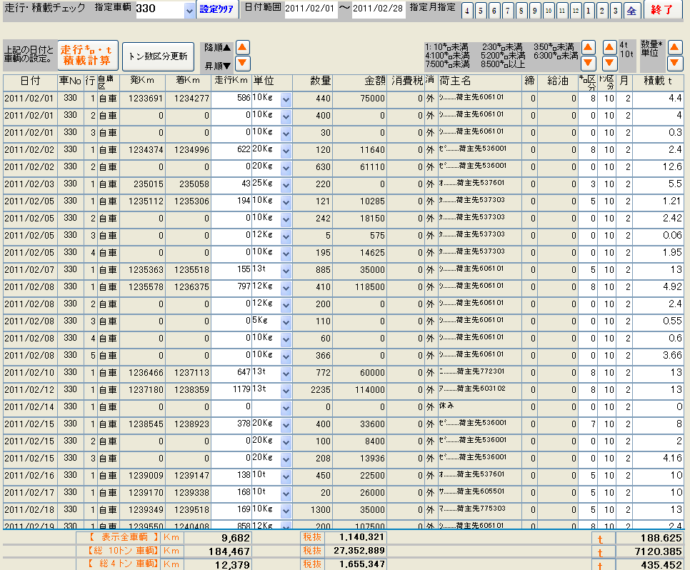Click the descending sort up-arrow button
This screenshot has height=570, width=690.
(243, 47)
